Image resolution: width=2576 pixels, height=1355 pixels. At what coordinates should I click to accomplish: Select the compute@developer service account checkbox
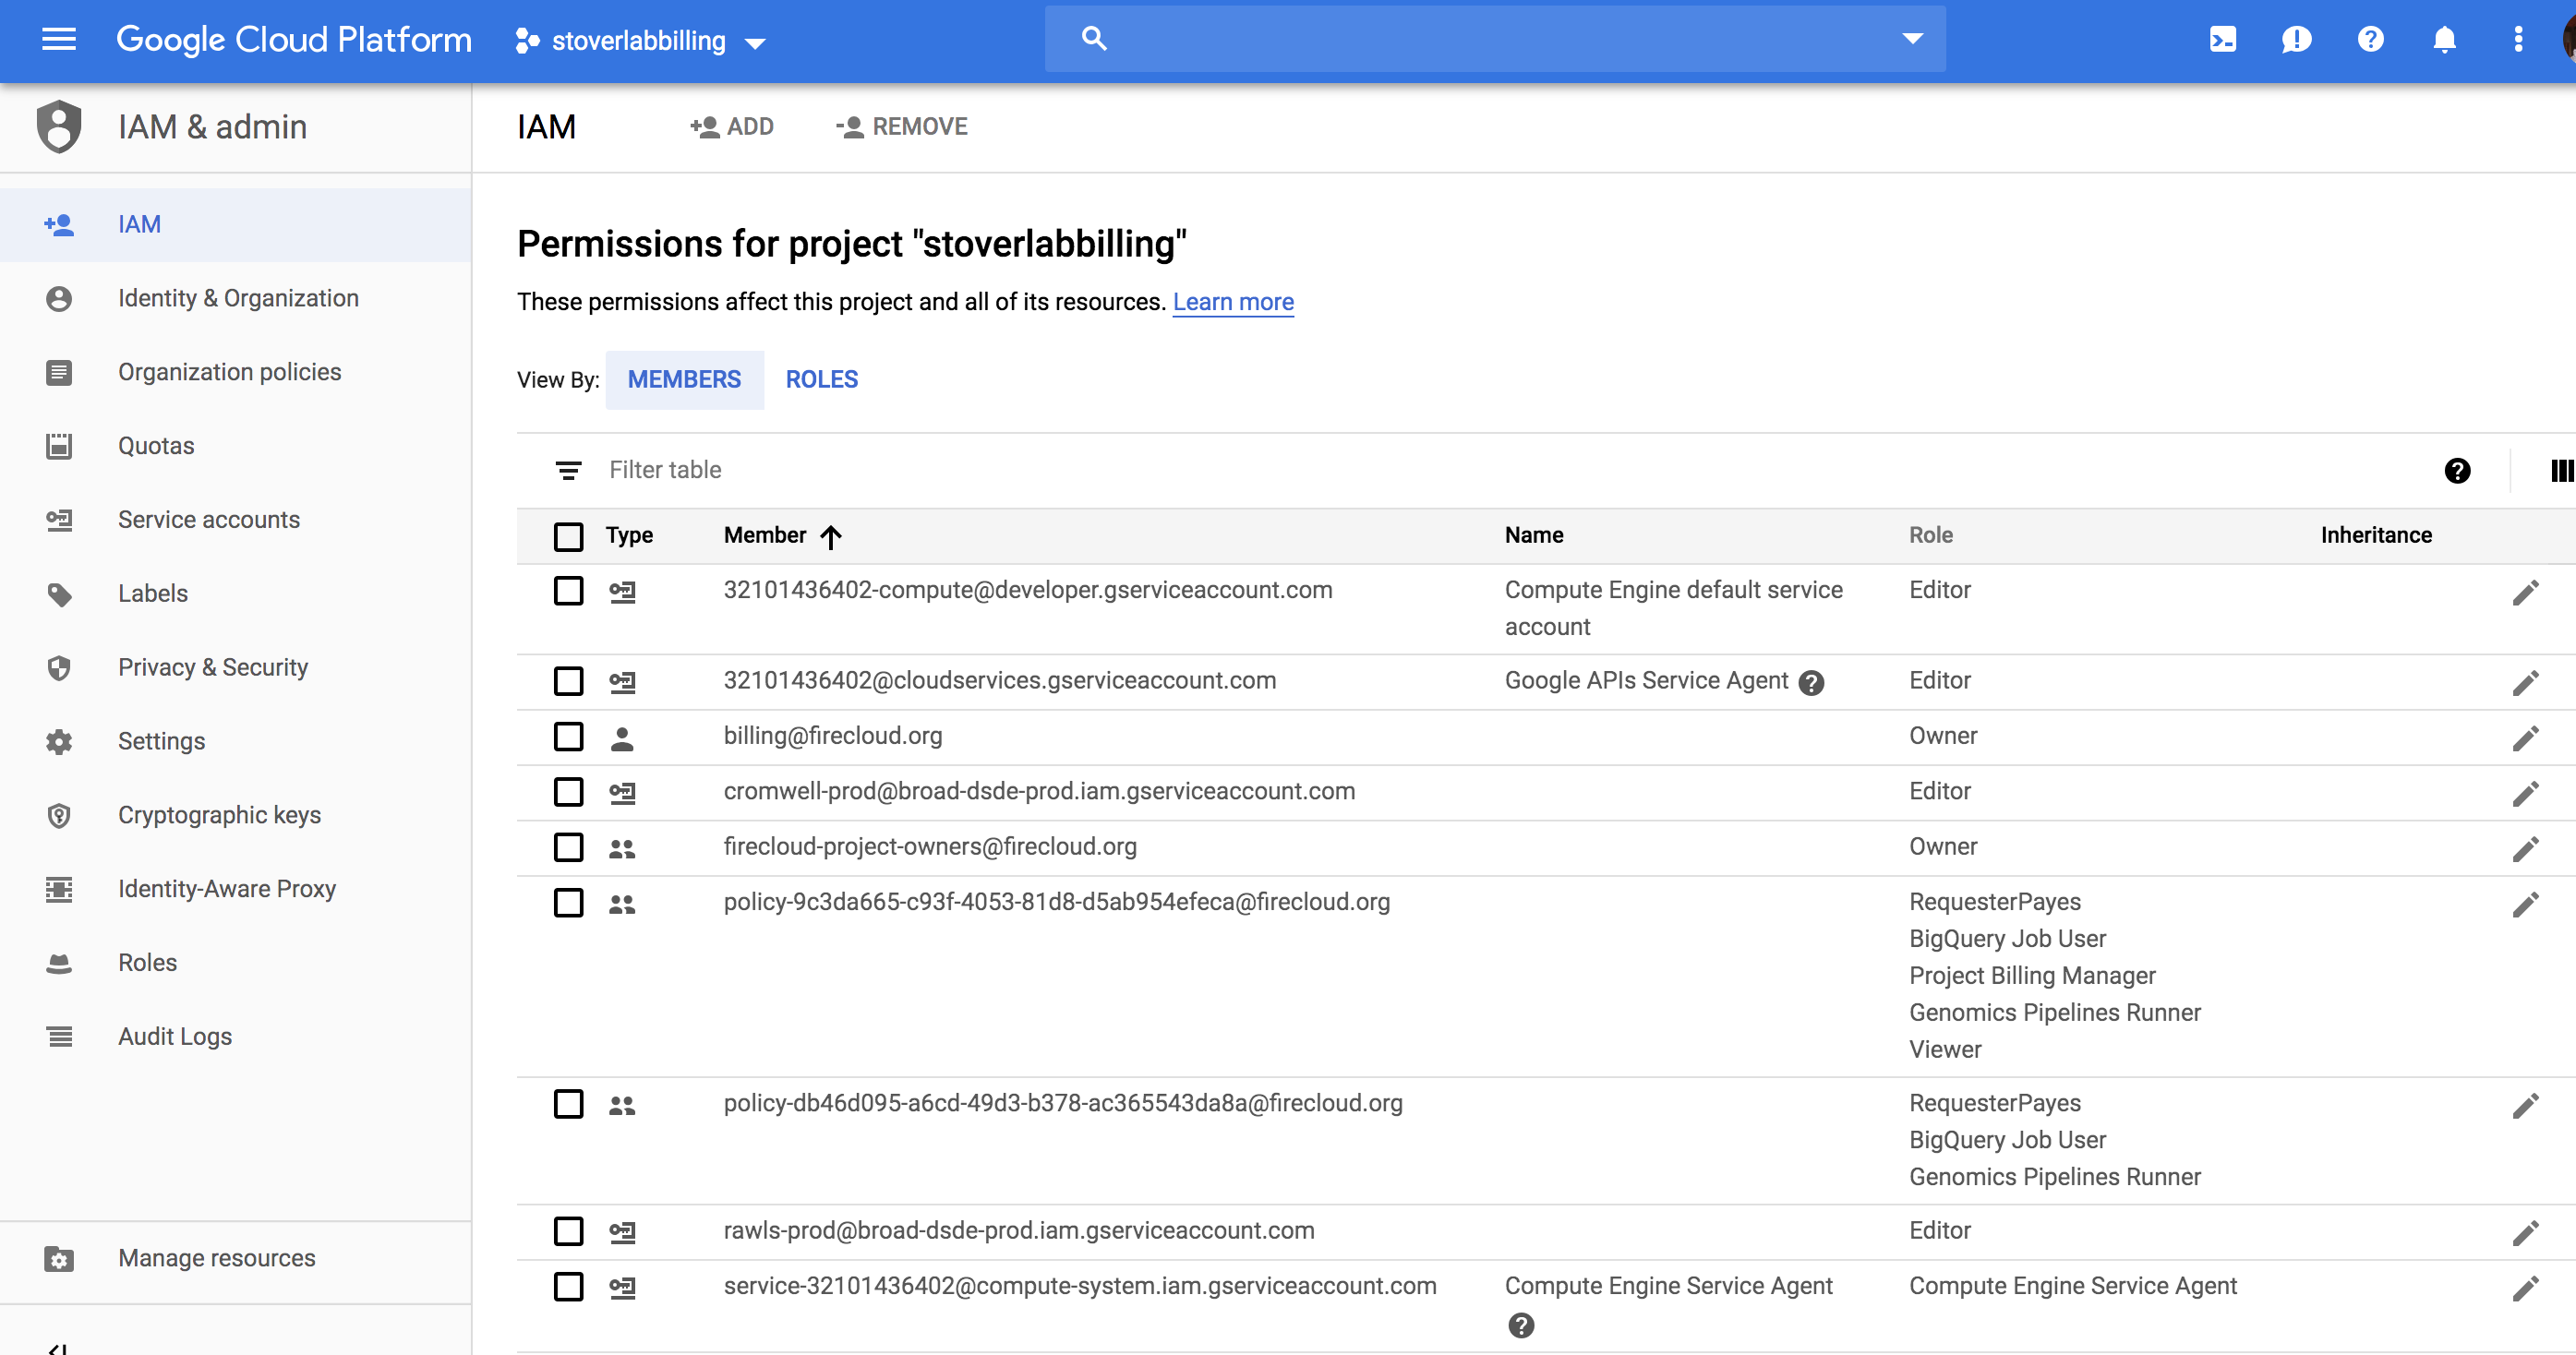(x=568, y=591)
